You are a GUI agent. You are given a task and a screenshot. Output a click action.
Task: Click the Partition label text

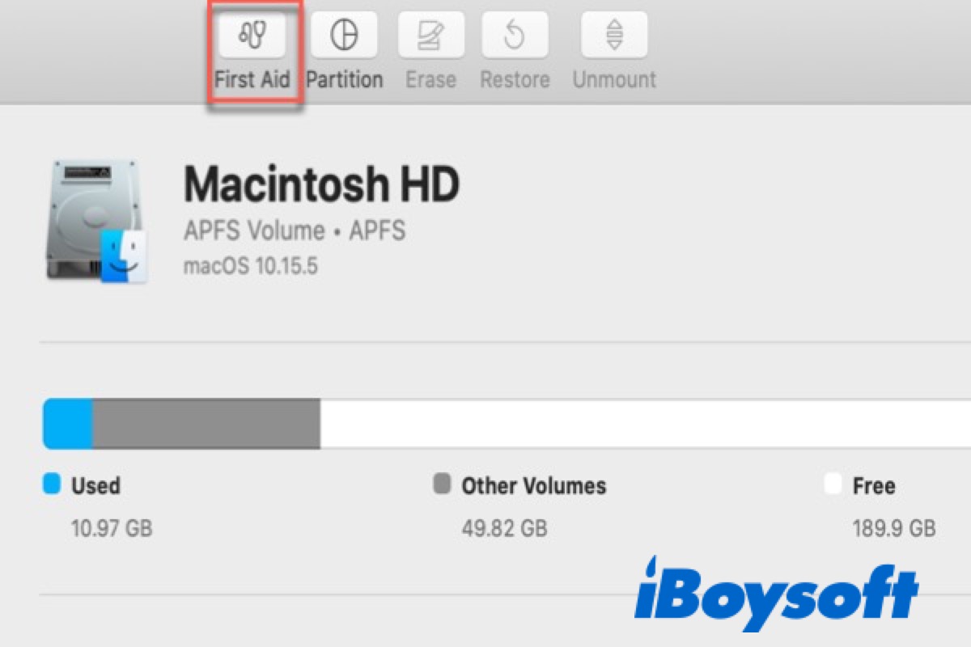click(x=345, y=79)
